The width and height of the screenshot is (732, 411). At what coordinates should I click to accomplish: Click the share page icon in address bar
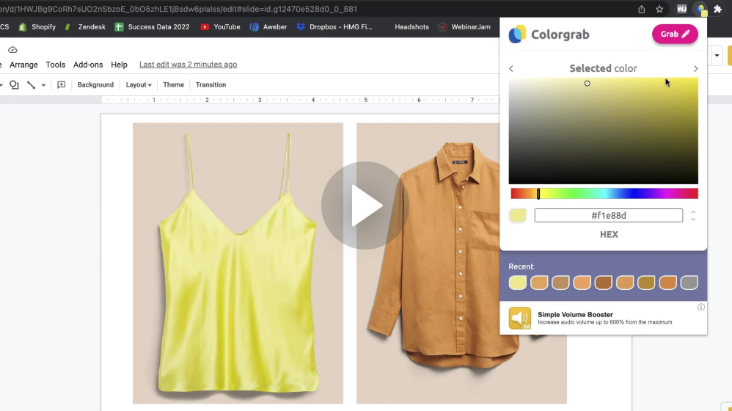click(642, 9)
